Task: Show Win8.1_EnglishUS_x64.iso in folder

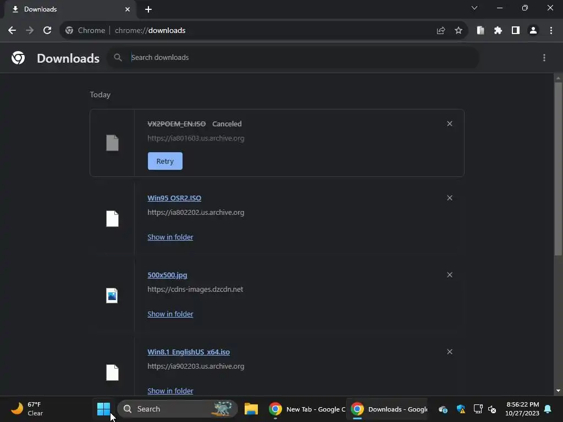Action: (x=170, y=391)
